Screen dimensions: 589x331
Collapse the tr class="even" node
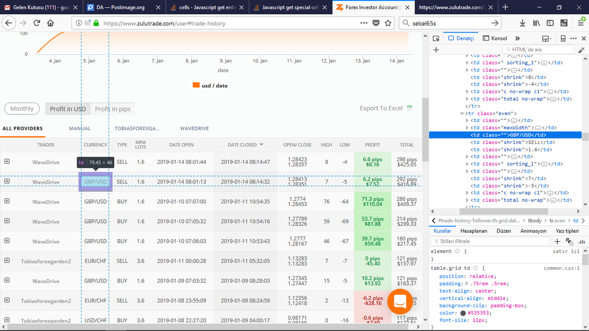tap(462, 114)
